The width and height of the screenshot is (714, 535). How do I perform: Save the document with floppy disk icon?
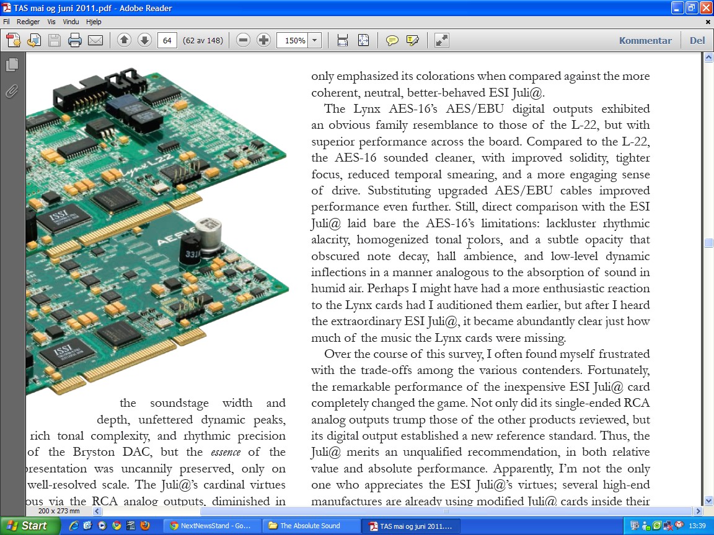[54, 40]
